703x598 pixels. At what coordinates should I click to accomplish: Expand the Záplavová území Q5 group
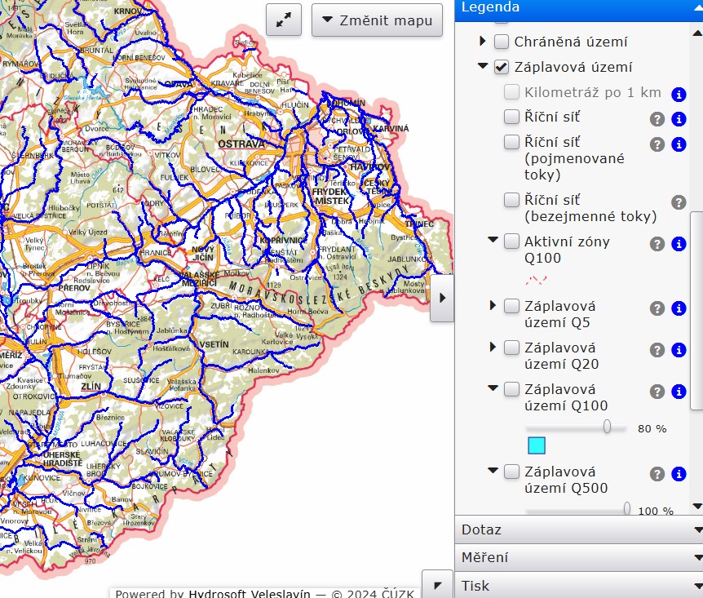493,306
